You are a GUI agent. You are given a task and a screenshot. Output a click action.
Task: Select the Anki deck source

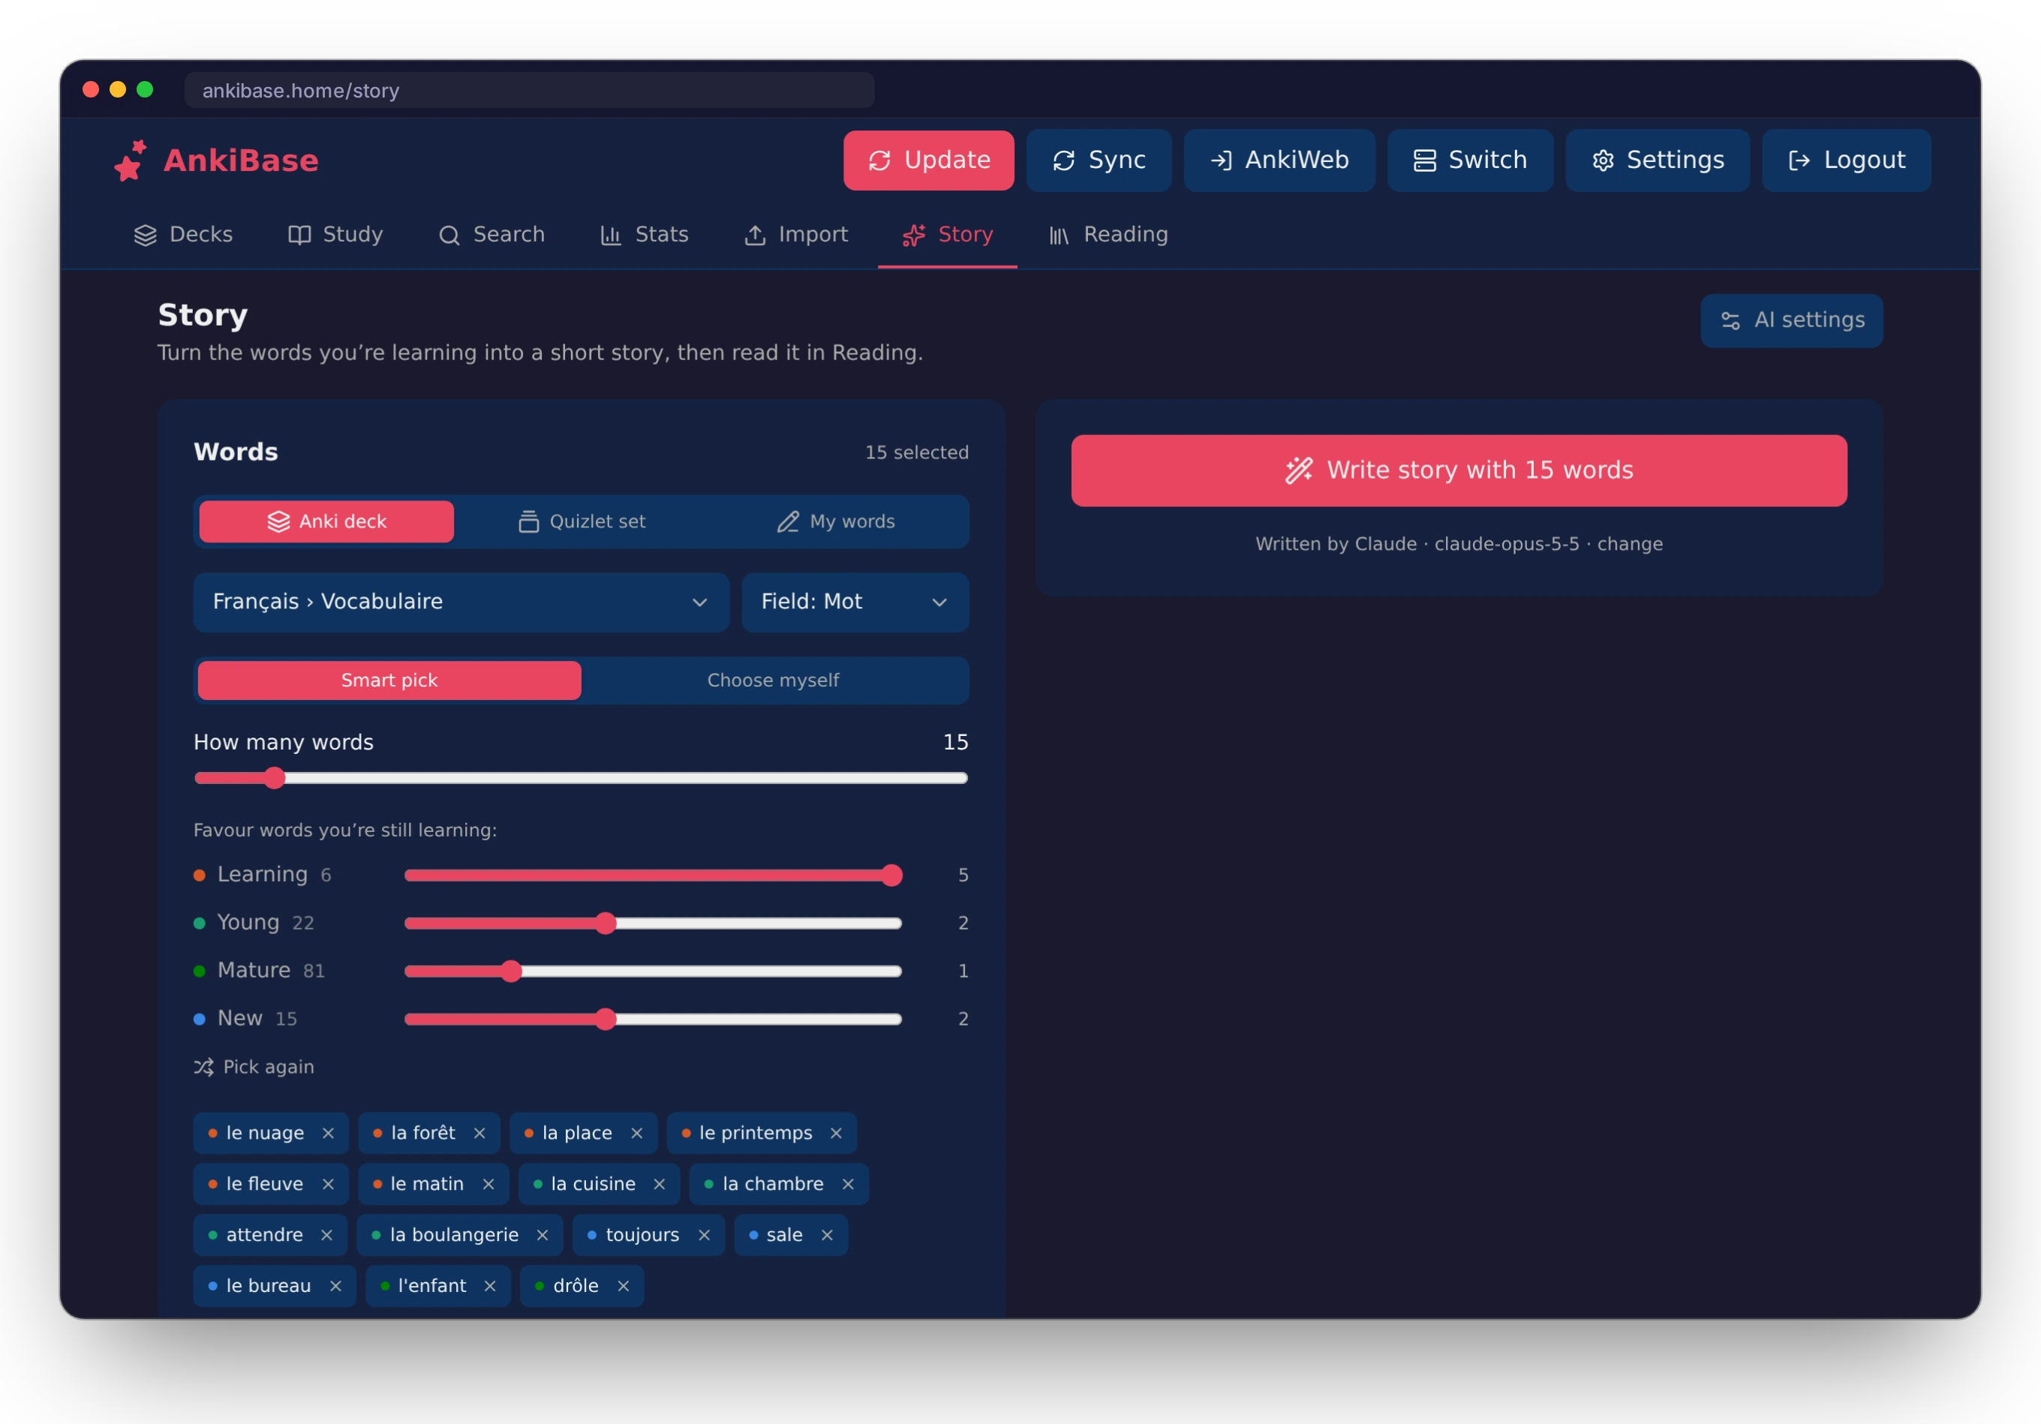[326, 521]
